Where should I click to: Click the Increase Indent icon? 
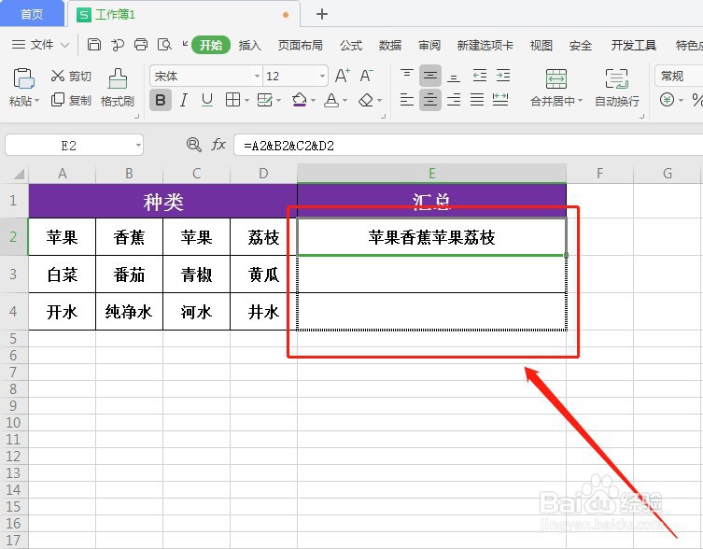pos(503,76)
